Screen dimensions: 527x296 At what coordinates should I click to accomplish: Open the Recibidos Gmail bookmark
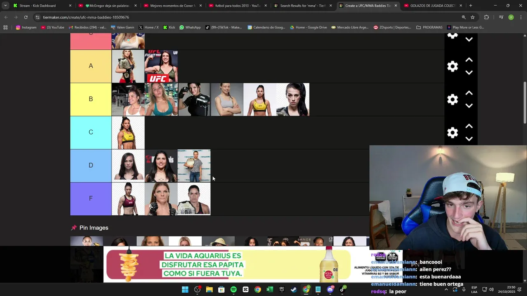coord(88,28)
